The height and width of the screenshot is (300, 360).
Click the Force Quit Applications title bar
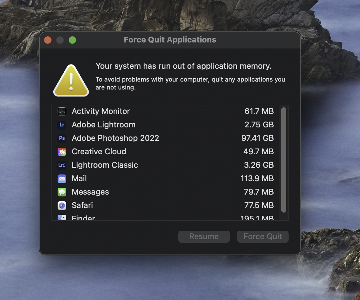click(170, 40)
